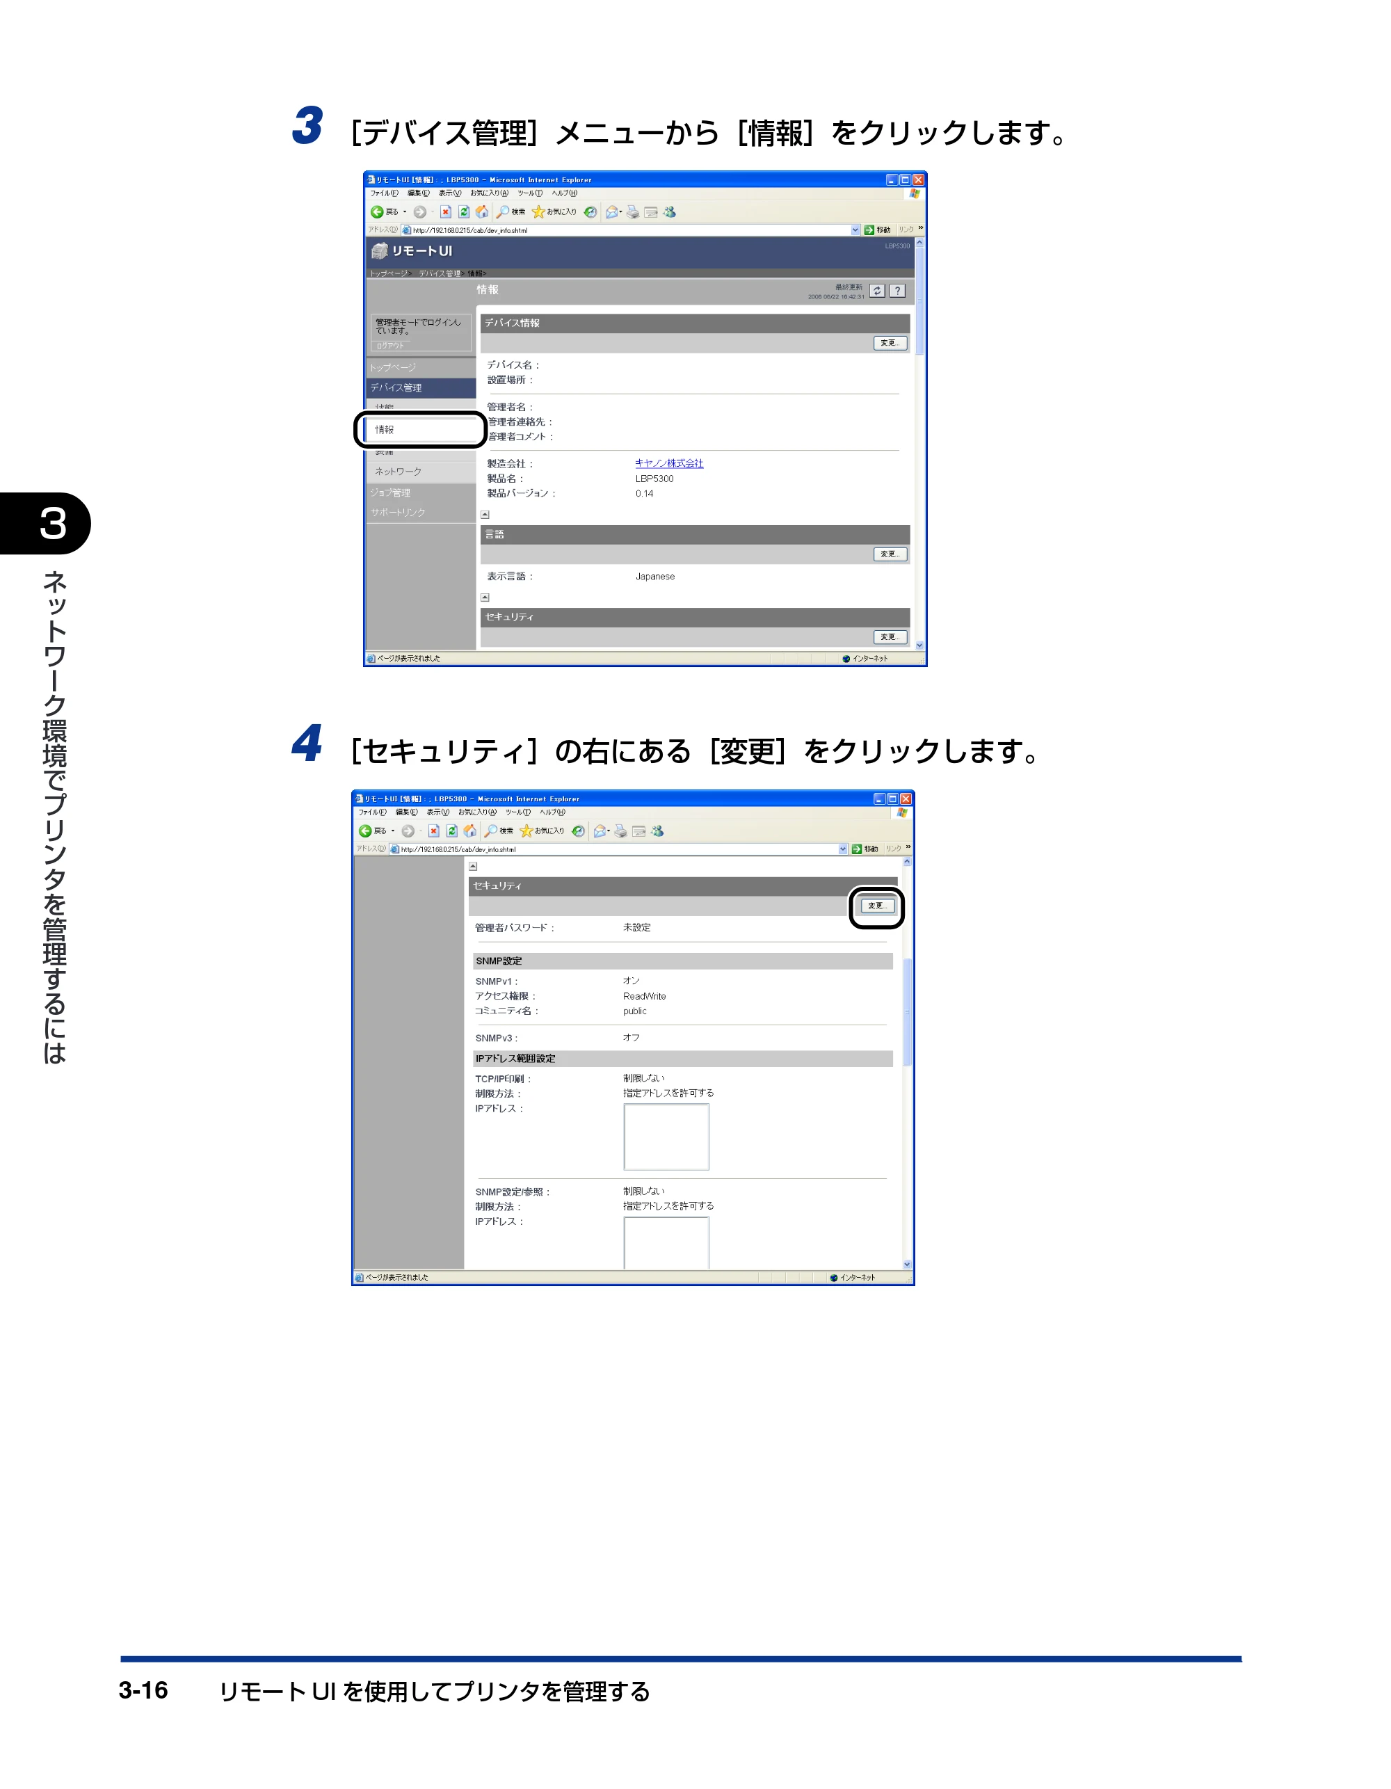The height and width of the screenshot is (1789, 1391).
Task: Open the Back button history dropdown in upper window
Action: click(x=405, y=212)
